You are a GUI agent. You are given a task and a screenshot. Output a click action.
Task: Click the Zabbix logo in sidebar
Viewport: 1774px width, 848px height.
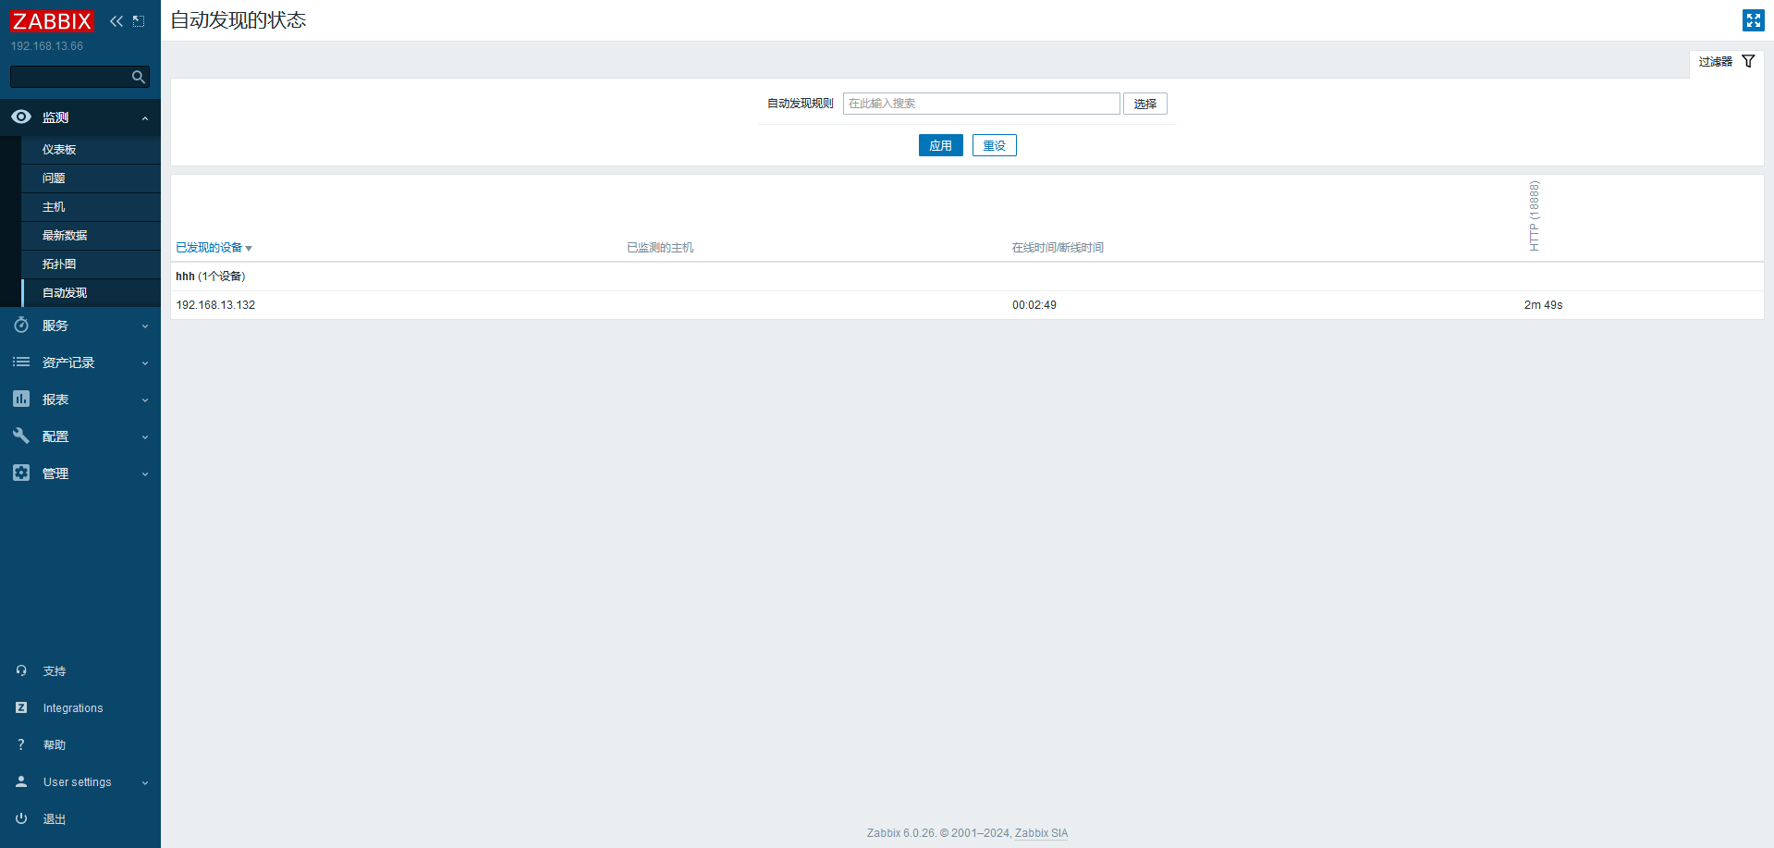pos(52,21)
